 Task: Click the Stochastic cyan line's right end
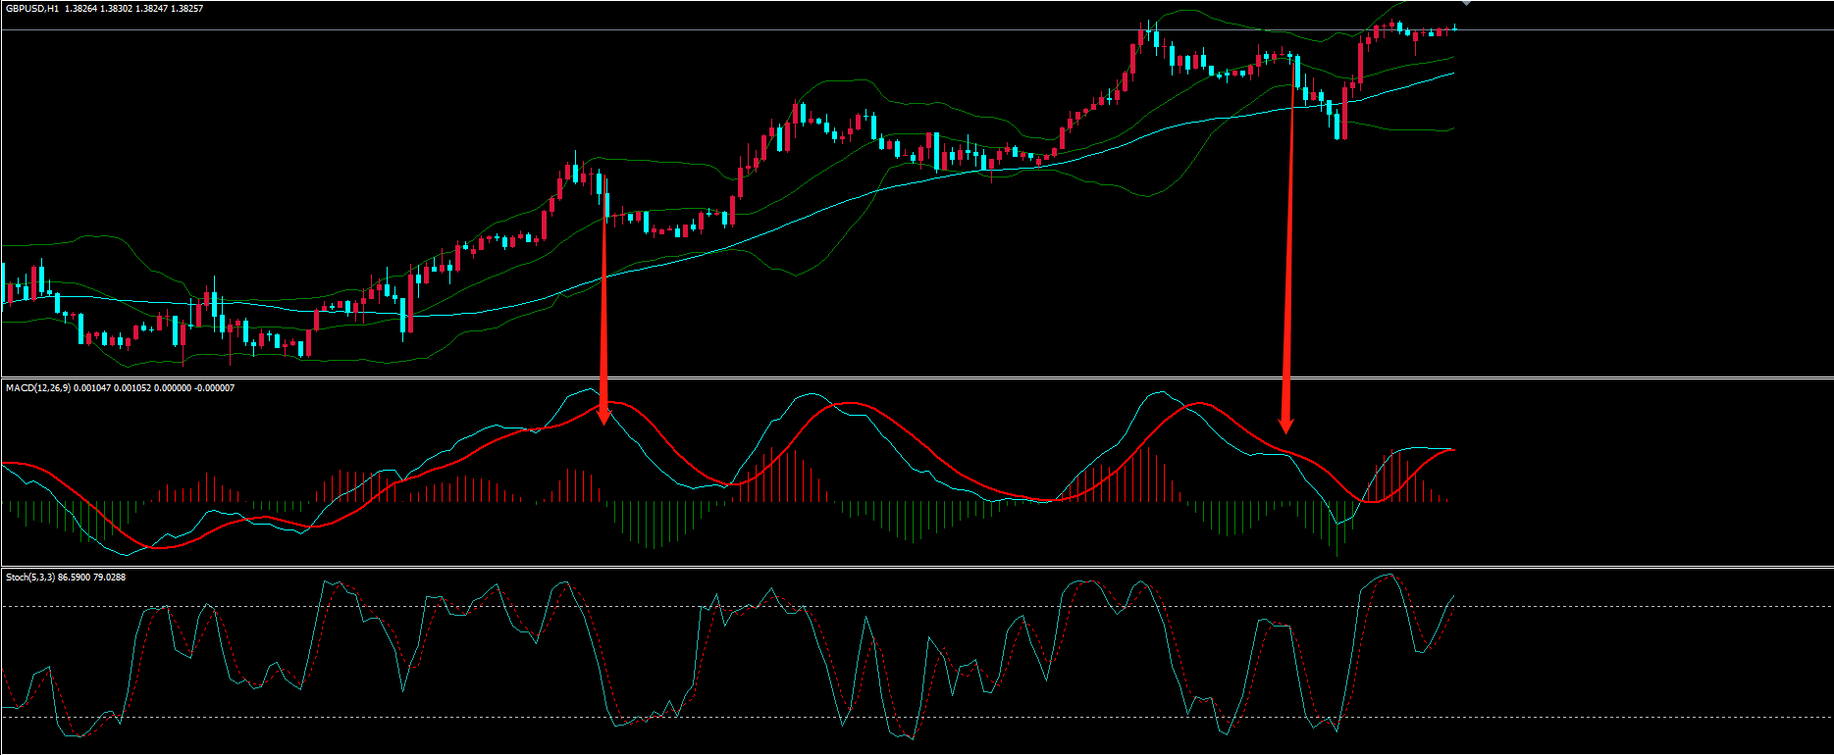pyautogui.click(x=1451, y=596)
